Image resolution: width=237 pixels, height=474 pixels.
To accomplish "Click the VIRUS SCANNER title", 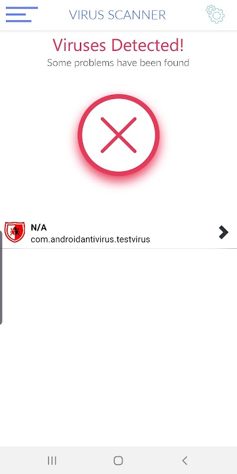I will coord(117,14).
